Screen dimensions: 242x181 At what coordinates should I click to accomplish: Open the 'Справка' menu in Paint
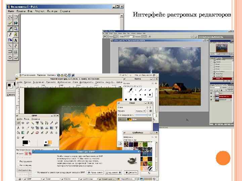click(65, 11)
